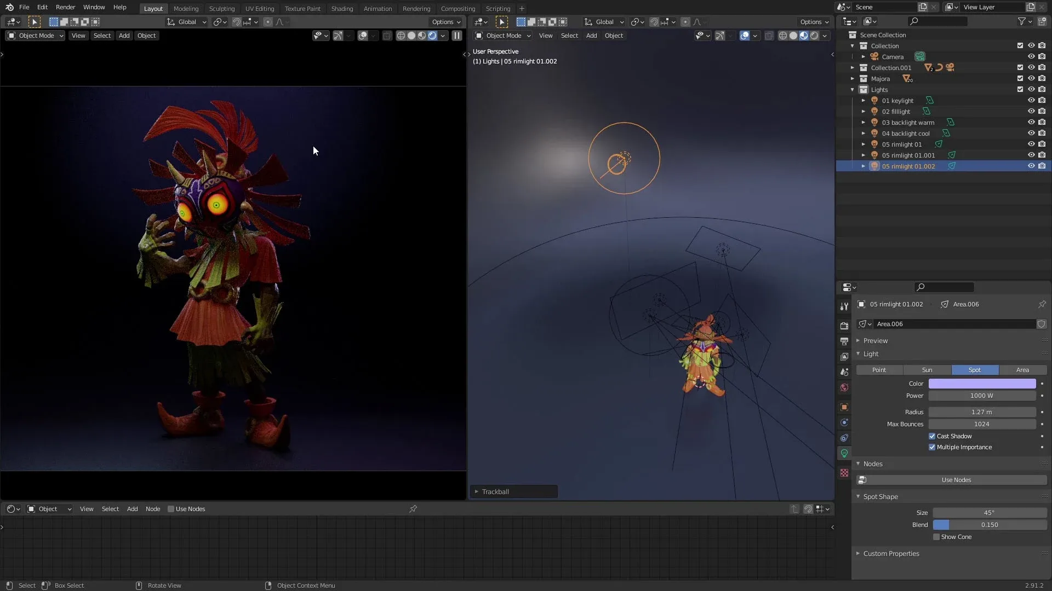The width and height of the screenshot is (1052, 591).
Task: Toggle X-ray mode in the viewport header
Action: [x=769, y=35]
